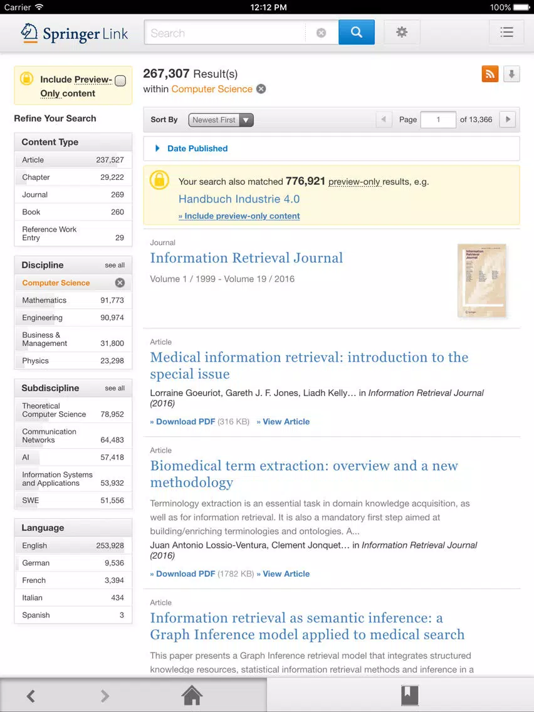Filter by Chapter content type

[x=73, y=177]
